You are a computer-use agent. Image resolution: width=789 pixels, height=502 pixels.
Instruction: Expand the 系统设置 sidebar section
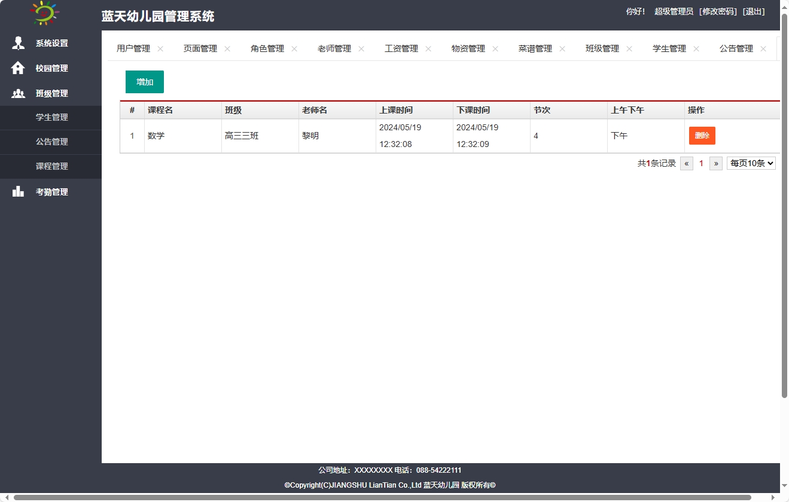[x=52, y=42]
